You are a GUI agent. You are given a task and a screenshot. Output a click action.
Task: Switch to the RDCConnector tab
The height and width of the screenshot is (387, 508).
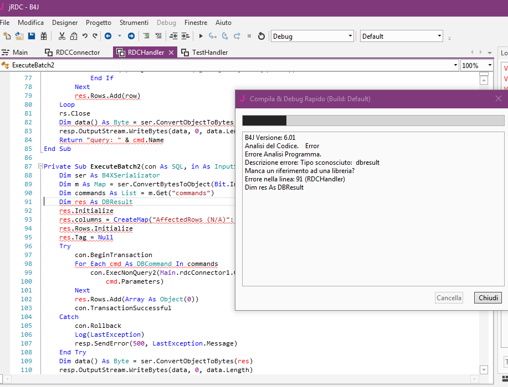pos(72,53)
